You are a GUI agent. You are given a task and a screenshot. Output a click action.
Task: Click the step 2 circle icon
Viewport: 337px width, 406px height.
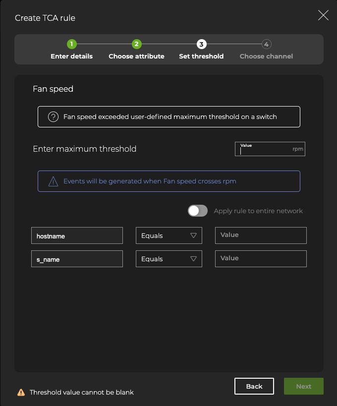(137, 44)
